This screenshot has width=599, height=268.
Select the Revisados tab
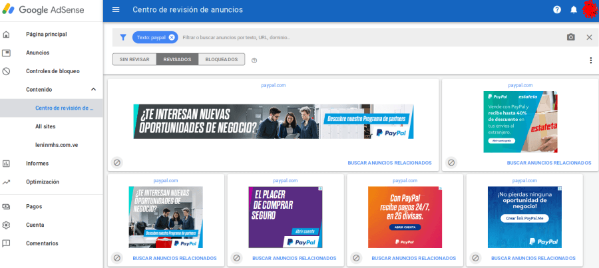pos(177,60)
